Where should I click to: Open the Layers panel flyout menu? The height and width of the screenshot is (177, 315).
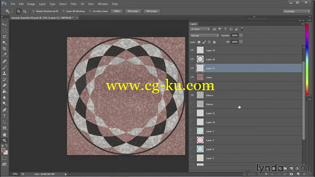pos(303,24)
